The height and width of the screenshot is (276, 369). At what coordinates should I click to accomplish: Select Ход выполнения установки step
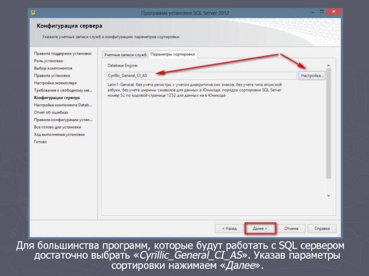(60, 134)
